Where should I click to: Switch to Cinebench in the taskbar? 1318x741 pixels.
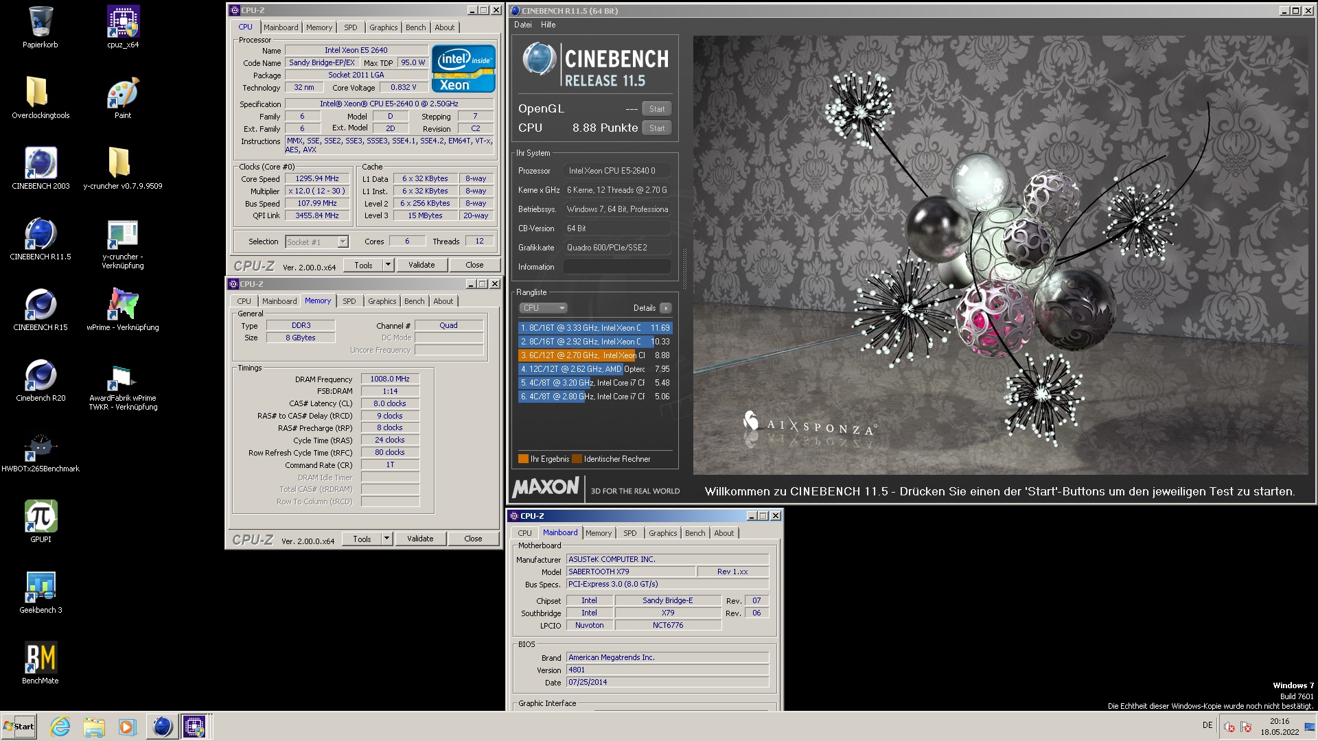pos(162,727)
